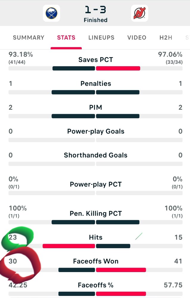
Task: Tap the Finished match status label
Action: (x=95, y=20)
